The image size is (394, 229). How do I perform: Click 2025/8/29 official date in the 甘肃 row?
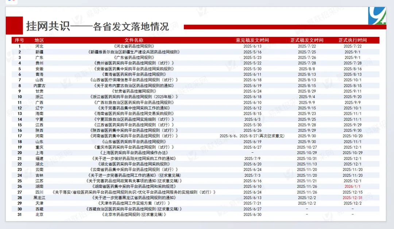pyautogui.click(x=307, y=91)
